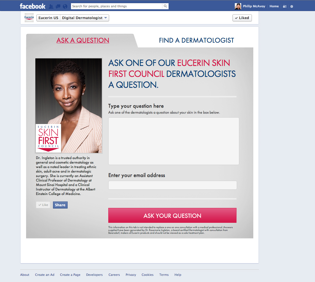Image resolution: width=315 pixels, height=282 pixels.
Task: Submit with Ask Your Question button
Action: click(x=172, y=215)
